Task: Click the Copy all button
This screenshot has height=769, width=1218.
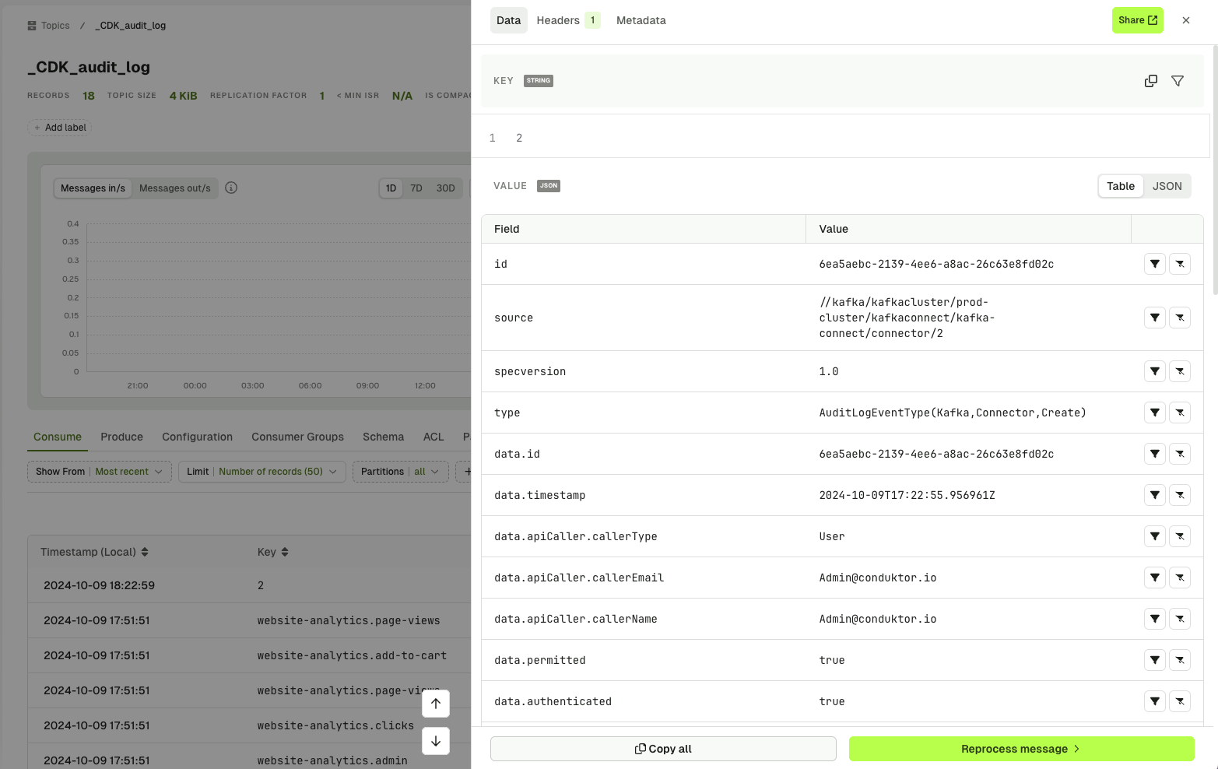Action: coord(663,749)
